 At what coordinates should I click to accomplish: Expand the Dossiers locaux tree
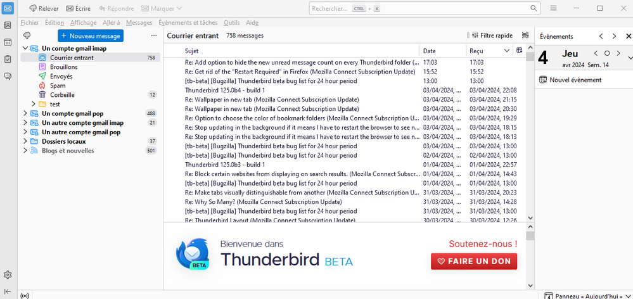[25, 141]
